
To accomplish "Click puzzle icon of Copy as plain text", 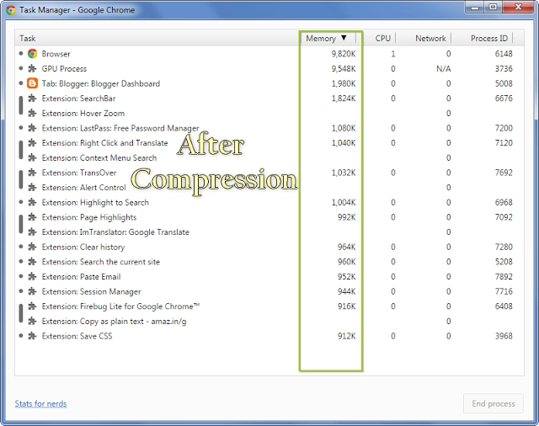I will 32,322.
